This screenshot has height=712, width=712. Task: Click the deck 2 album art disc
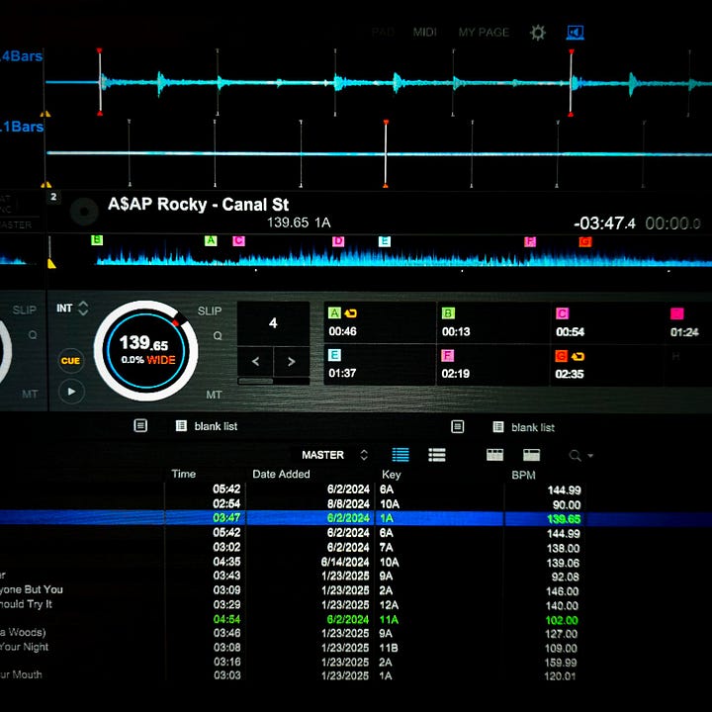coord(84,212)
